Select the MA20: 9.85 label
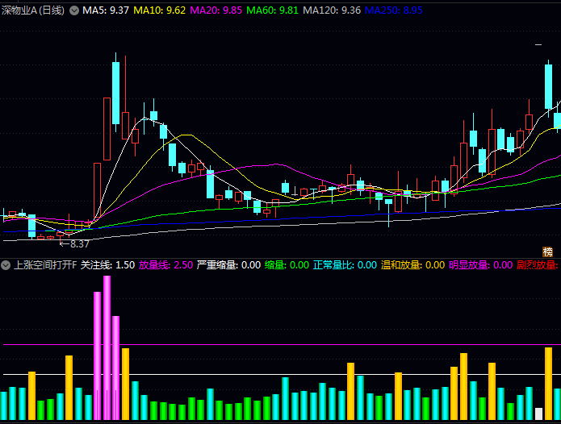 pos(216,10)
